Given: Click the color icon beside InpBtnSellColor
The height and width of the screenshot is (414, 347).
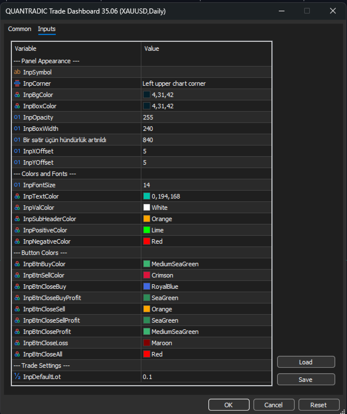Looking at the screenshot, I should [x=17, y=275].
